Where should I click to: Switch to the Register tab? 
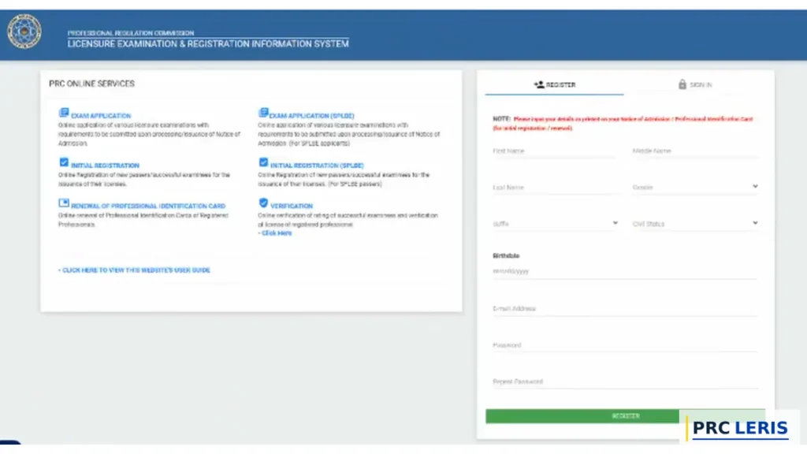tap(554, 84)
